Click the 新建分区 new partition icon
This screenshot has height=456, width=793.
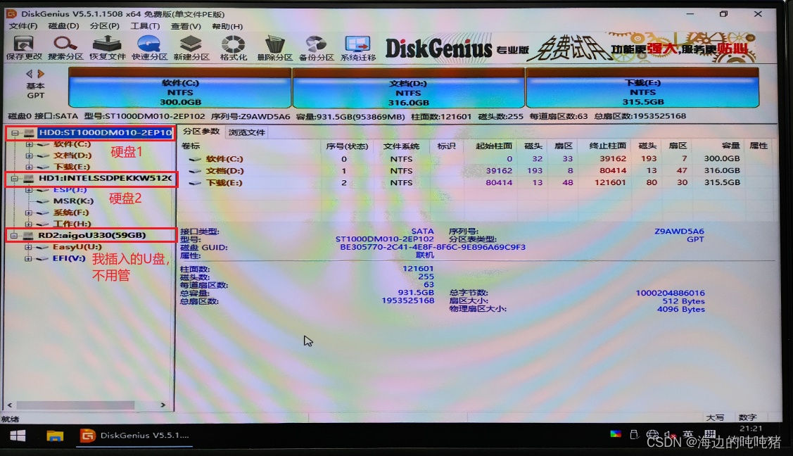pyautogui.click(x=191, y=49)
